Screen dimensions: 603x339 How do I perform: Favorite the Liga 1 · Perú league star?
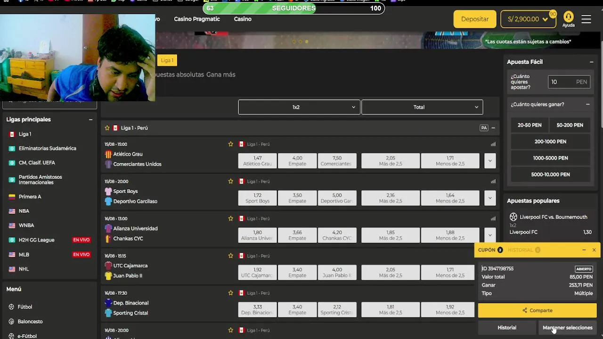tap(107, 128)
